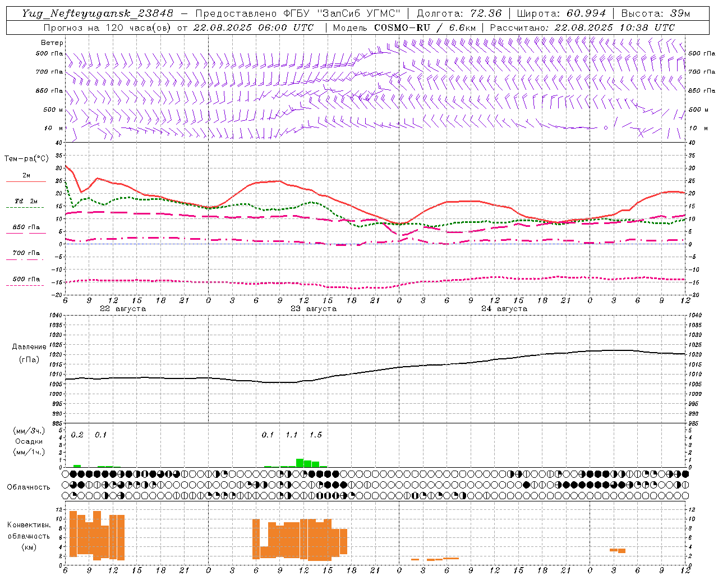Click the Давление pressure panel label

coord(29,347)
